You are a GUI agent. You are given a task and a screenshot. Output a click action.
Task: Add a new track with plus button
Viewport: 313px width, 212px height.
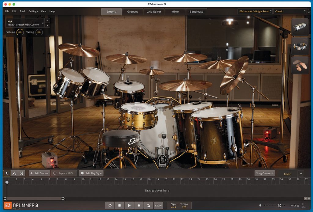click(x=301, y=173)
